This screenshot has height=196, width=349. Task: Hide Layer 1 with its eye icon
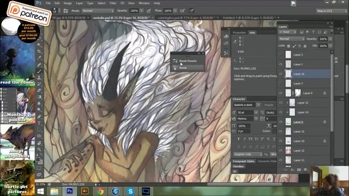(x=281, y=64)
